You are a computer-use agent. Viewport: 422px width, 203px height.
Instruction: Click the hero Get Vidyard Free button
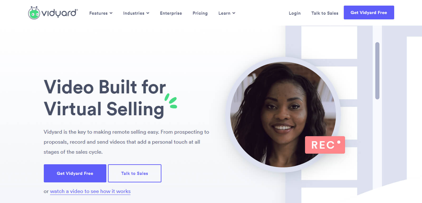coord(75,173)
